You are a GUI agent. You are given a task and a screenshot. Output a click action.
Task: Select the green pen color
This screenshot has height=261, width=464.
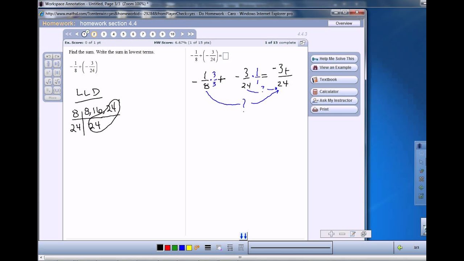click(175, 248)
